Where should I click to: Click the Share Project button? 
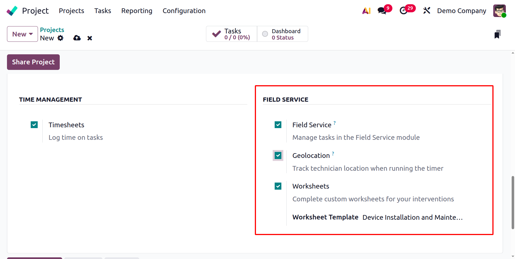pos(33,62)
